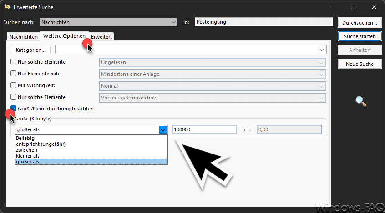
Task: Click the second size field showing 0,00
Action: pos(289,129)
